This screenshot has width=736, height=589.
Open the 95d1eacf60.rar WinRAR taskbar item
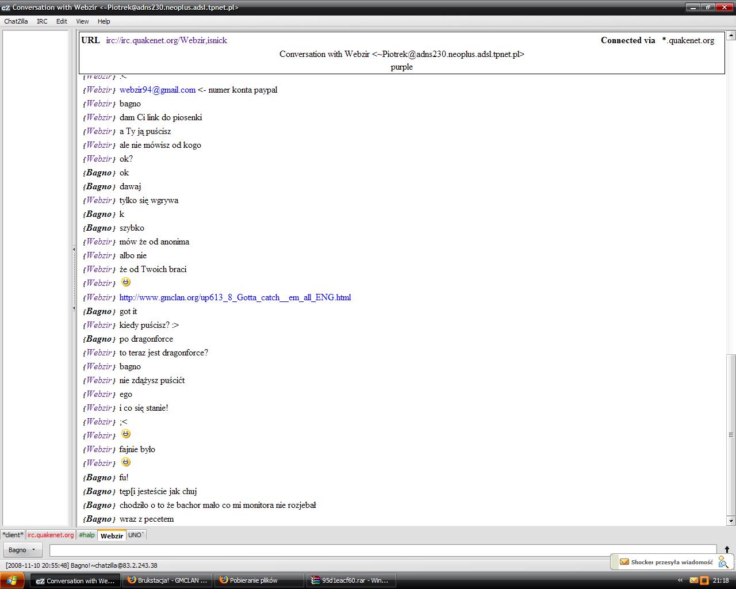[x=350, y=580]
